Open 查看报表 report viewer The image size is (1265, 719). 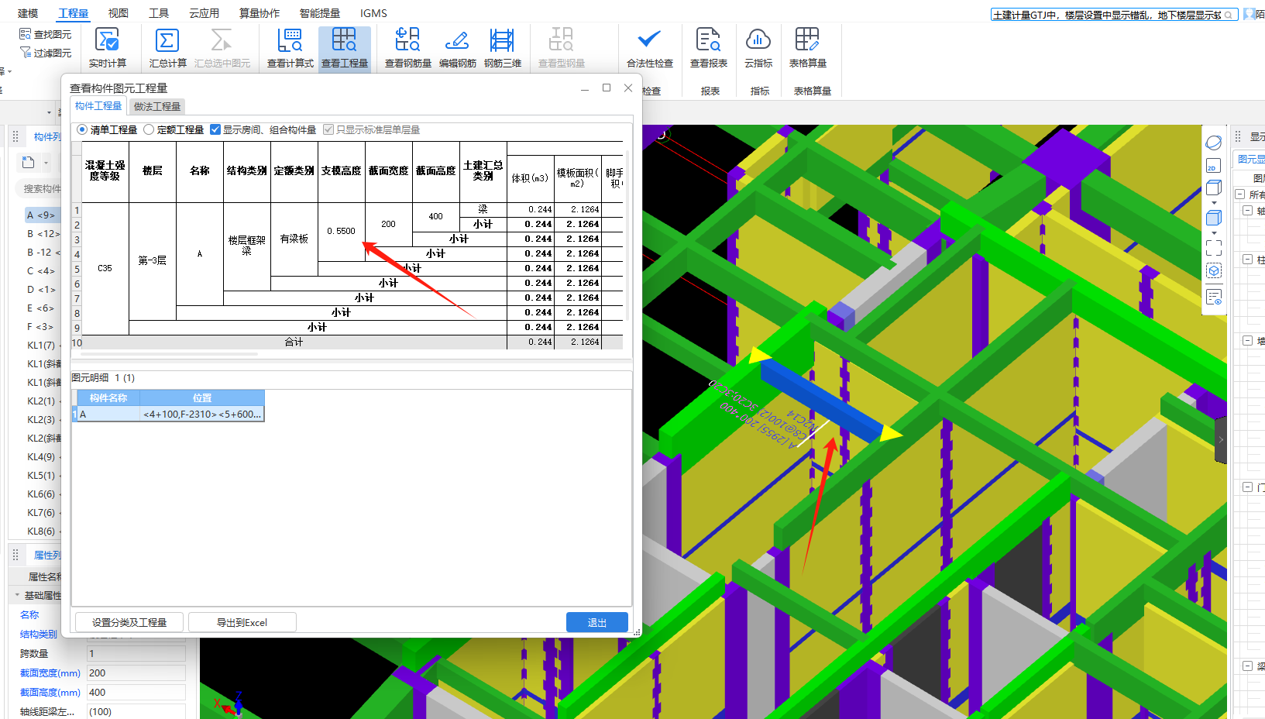coord(708,48)
